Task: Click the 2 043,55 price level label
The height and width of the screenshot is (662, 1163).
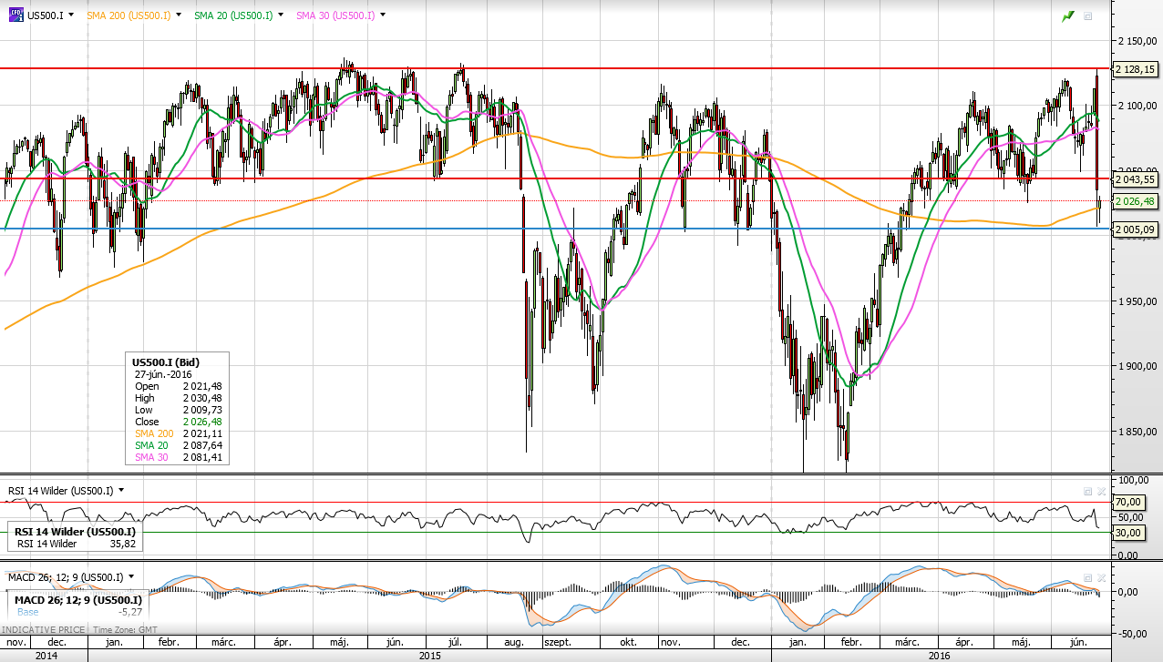Action: click(x=1136, y=178)
